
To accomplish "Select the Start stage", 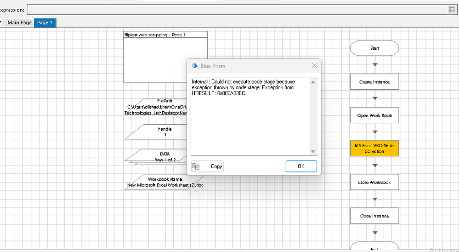I will tap(374, 48).
